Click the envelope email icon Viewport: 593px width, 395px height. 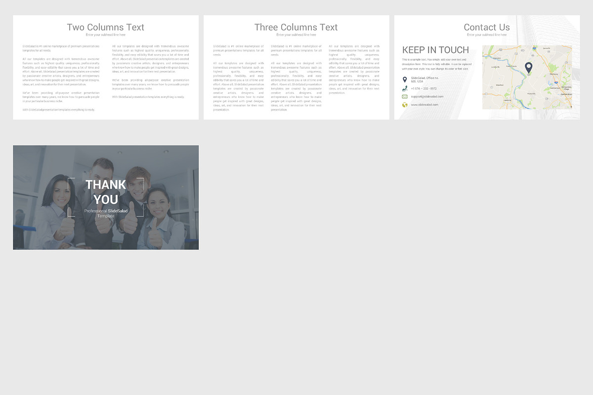pyautogui.click(x=405, y=97)
